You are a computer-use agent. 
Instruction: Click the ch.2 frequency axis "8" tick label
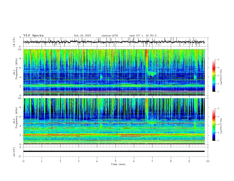pos(21,108)
